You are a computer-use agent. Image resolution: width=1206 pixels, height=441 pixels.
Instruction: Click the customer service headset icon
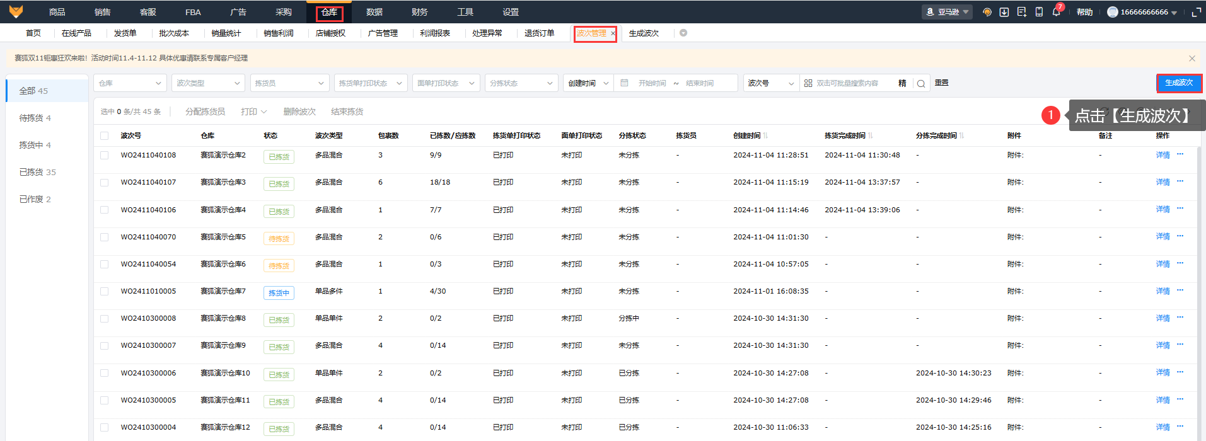pos(987,12)
